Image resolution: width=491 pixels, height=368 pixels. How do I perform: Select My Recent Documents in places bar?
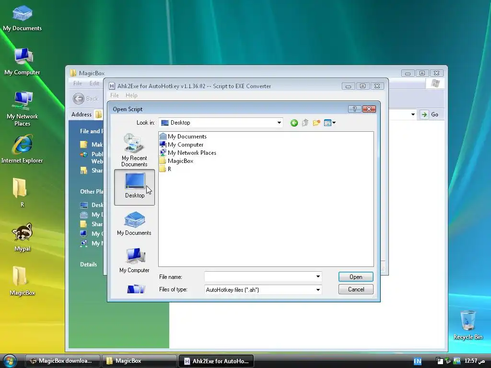tap(134, 150)
